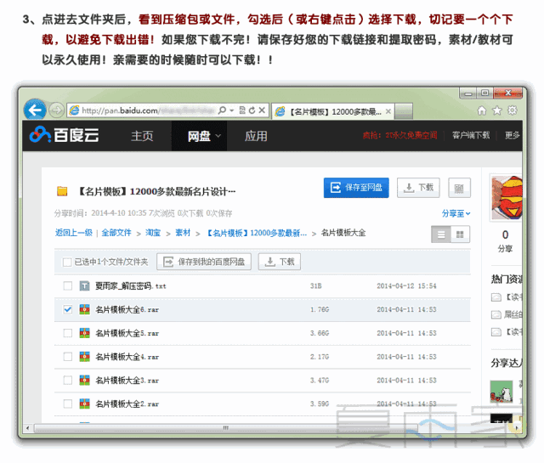Click the 全部文件 breadcrumb link

coord(116,233)
